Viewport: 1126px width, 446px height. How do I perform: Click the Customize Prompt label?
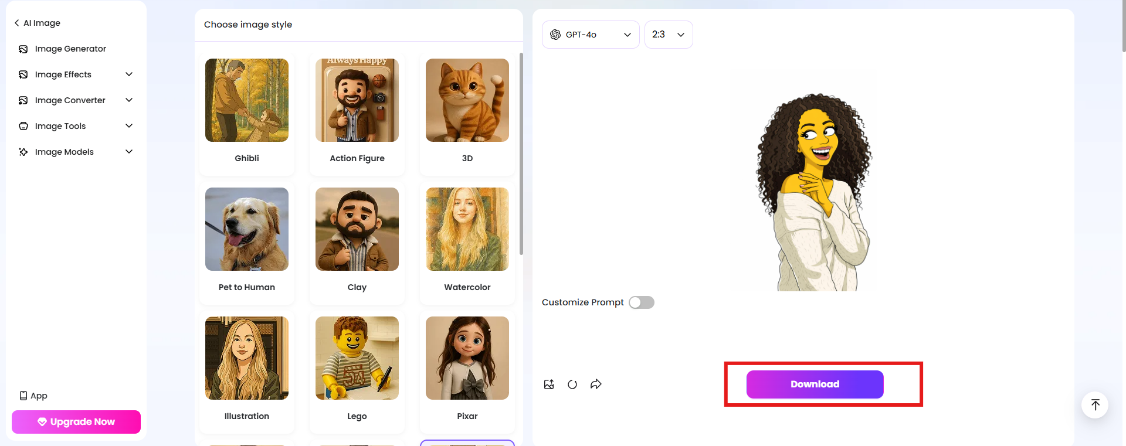(582, 302)
